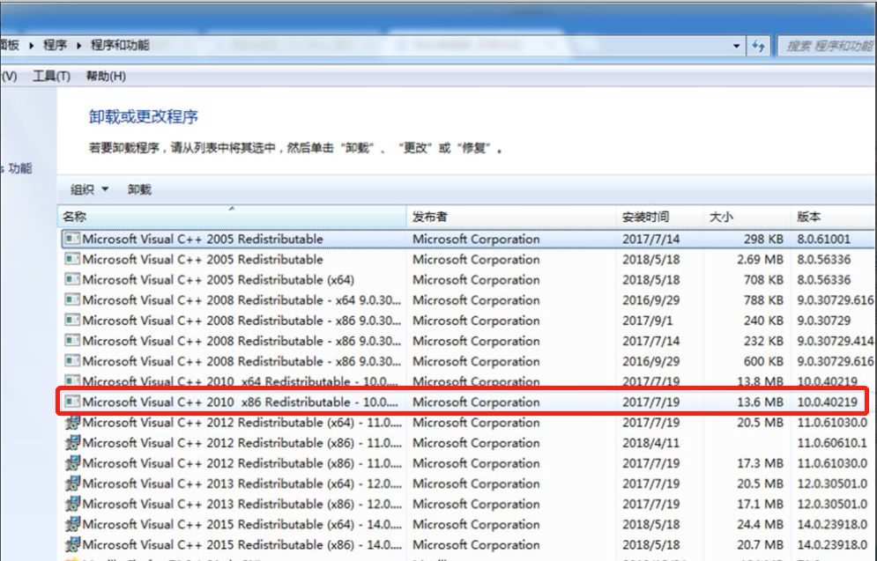
Task: Click size 17.1 MB cell
Action: [760, 504]
